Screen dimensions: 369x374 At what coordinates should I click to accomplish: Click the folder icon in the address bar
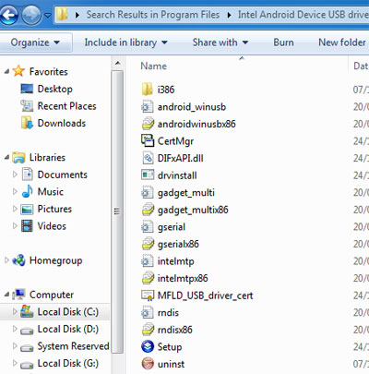coord(63,15)
